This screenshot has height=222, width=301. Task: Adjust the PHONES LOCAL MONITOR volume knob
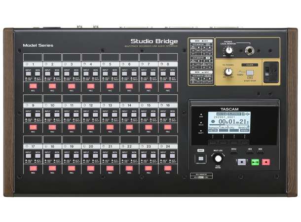(x=228, y=50)
